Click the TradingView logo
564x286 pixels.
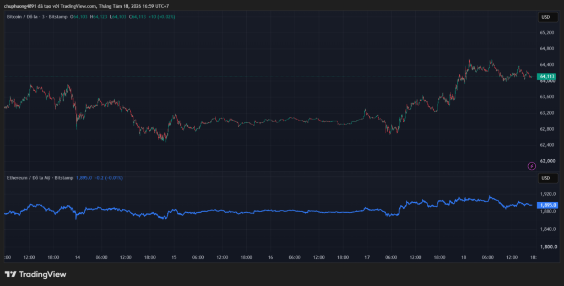click(35, 274)
